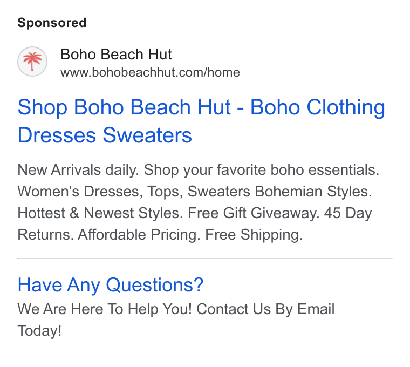Click the Shop your favorite boho essentials text
The width and height of the screenshot is (410, 367).
coord(262,170)
